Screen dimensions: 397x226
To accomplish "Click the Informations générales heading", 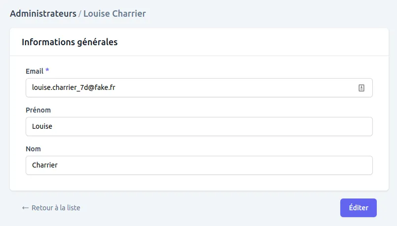I will coord(70,42).
